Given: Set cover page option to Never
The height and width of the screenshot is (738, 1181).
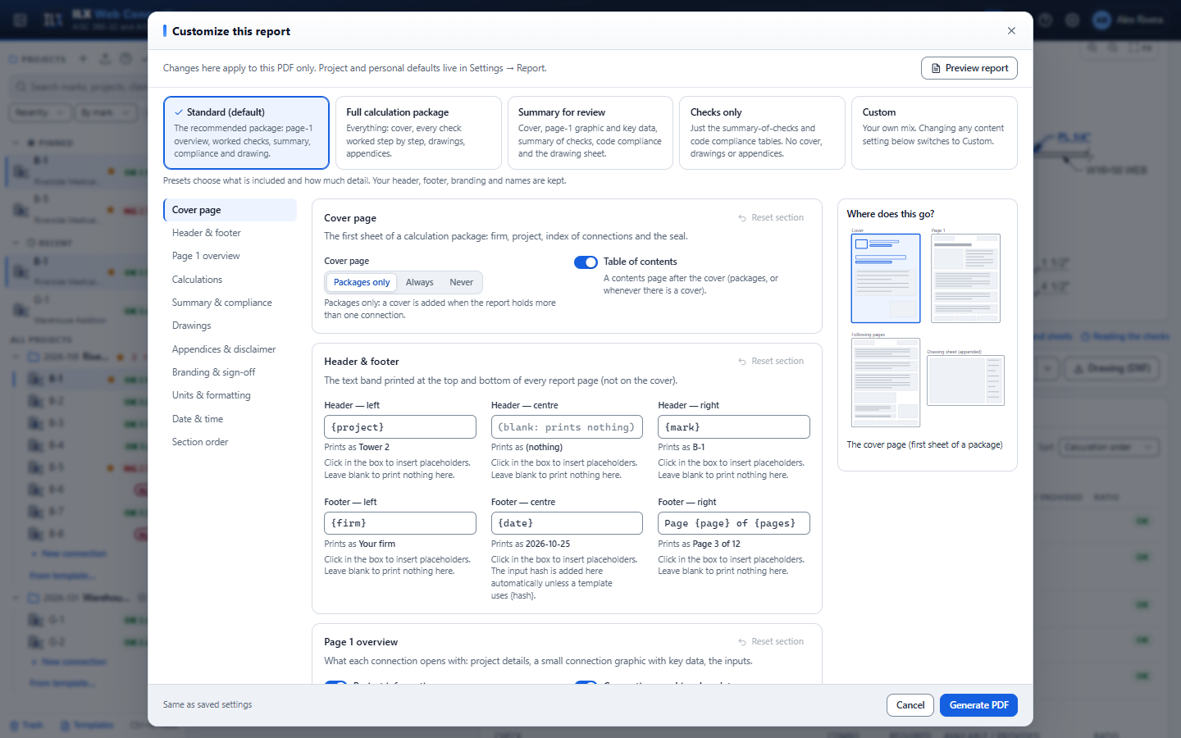Looking at the screenshot, I should point(461,282).
